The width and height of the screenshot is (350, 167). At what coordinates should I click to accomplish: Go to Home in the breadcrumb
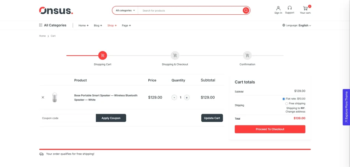tap(42, 36)
